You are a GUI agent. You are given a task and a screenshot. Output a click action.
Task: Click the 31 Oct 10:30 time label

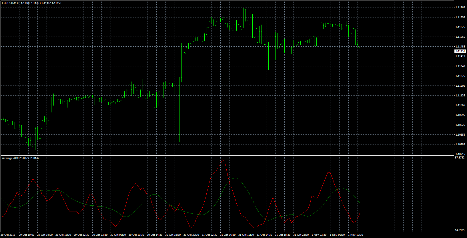(x=246, y=235)
